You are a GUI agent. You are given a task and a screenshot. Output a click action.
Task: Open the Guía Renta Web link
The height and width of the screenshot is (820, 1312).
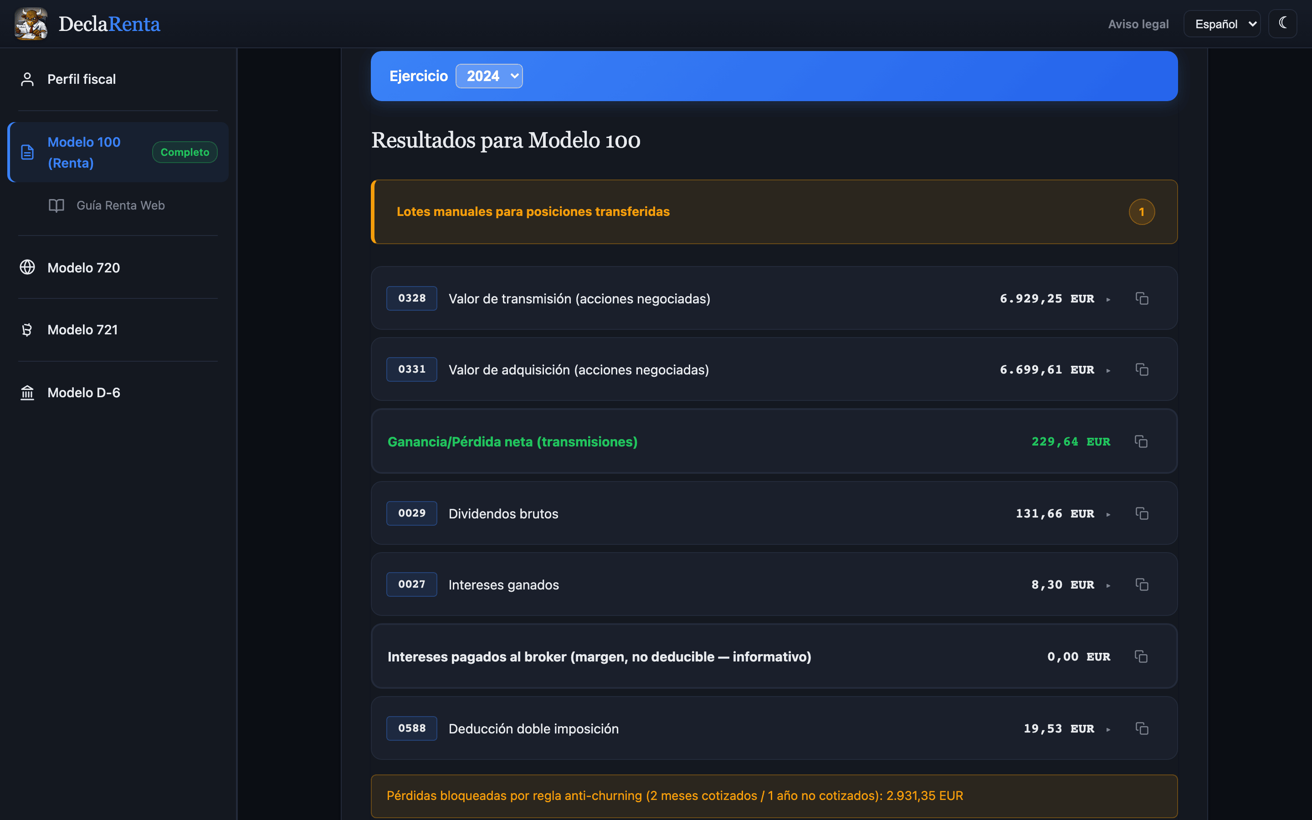tap(120, 205)
